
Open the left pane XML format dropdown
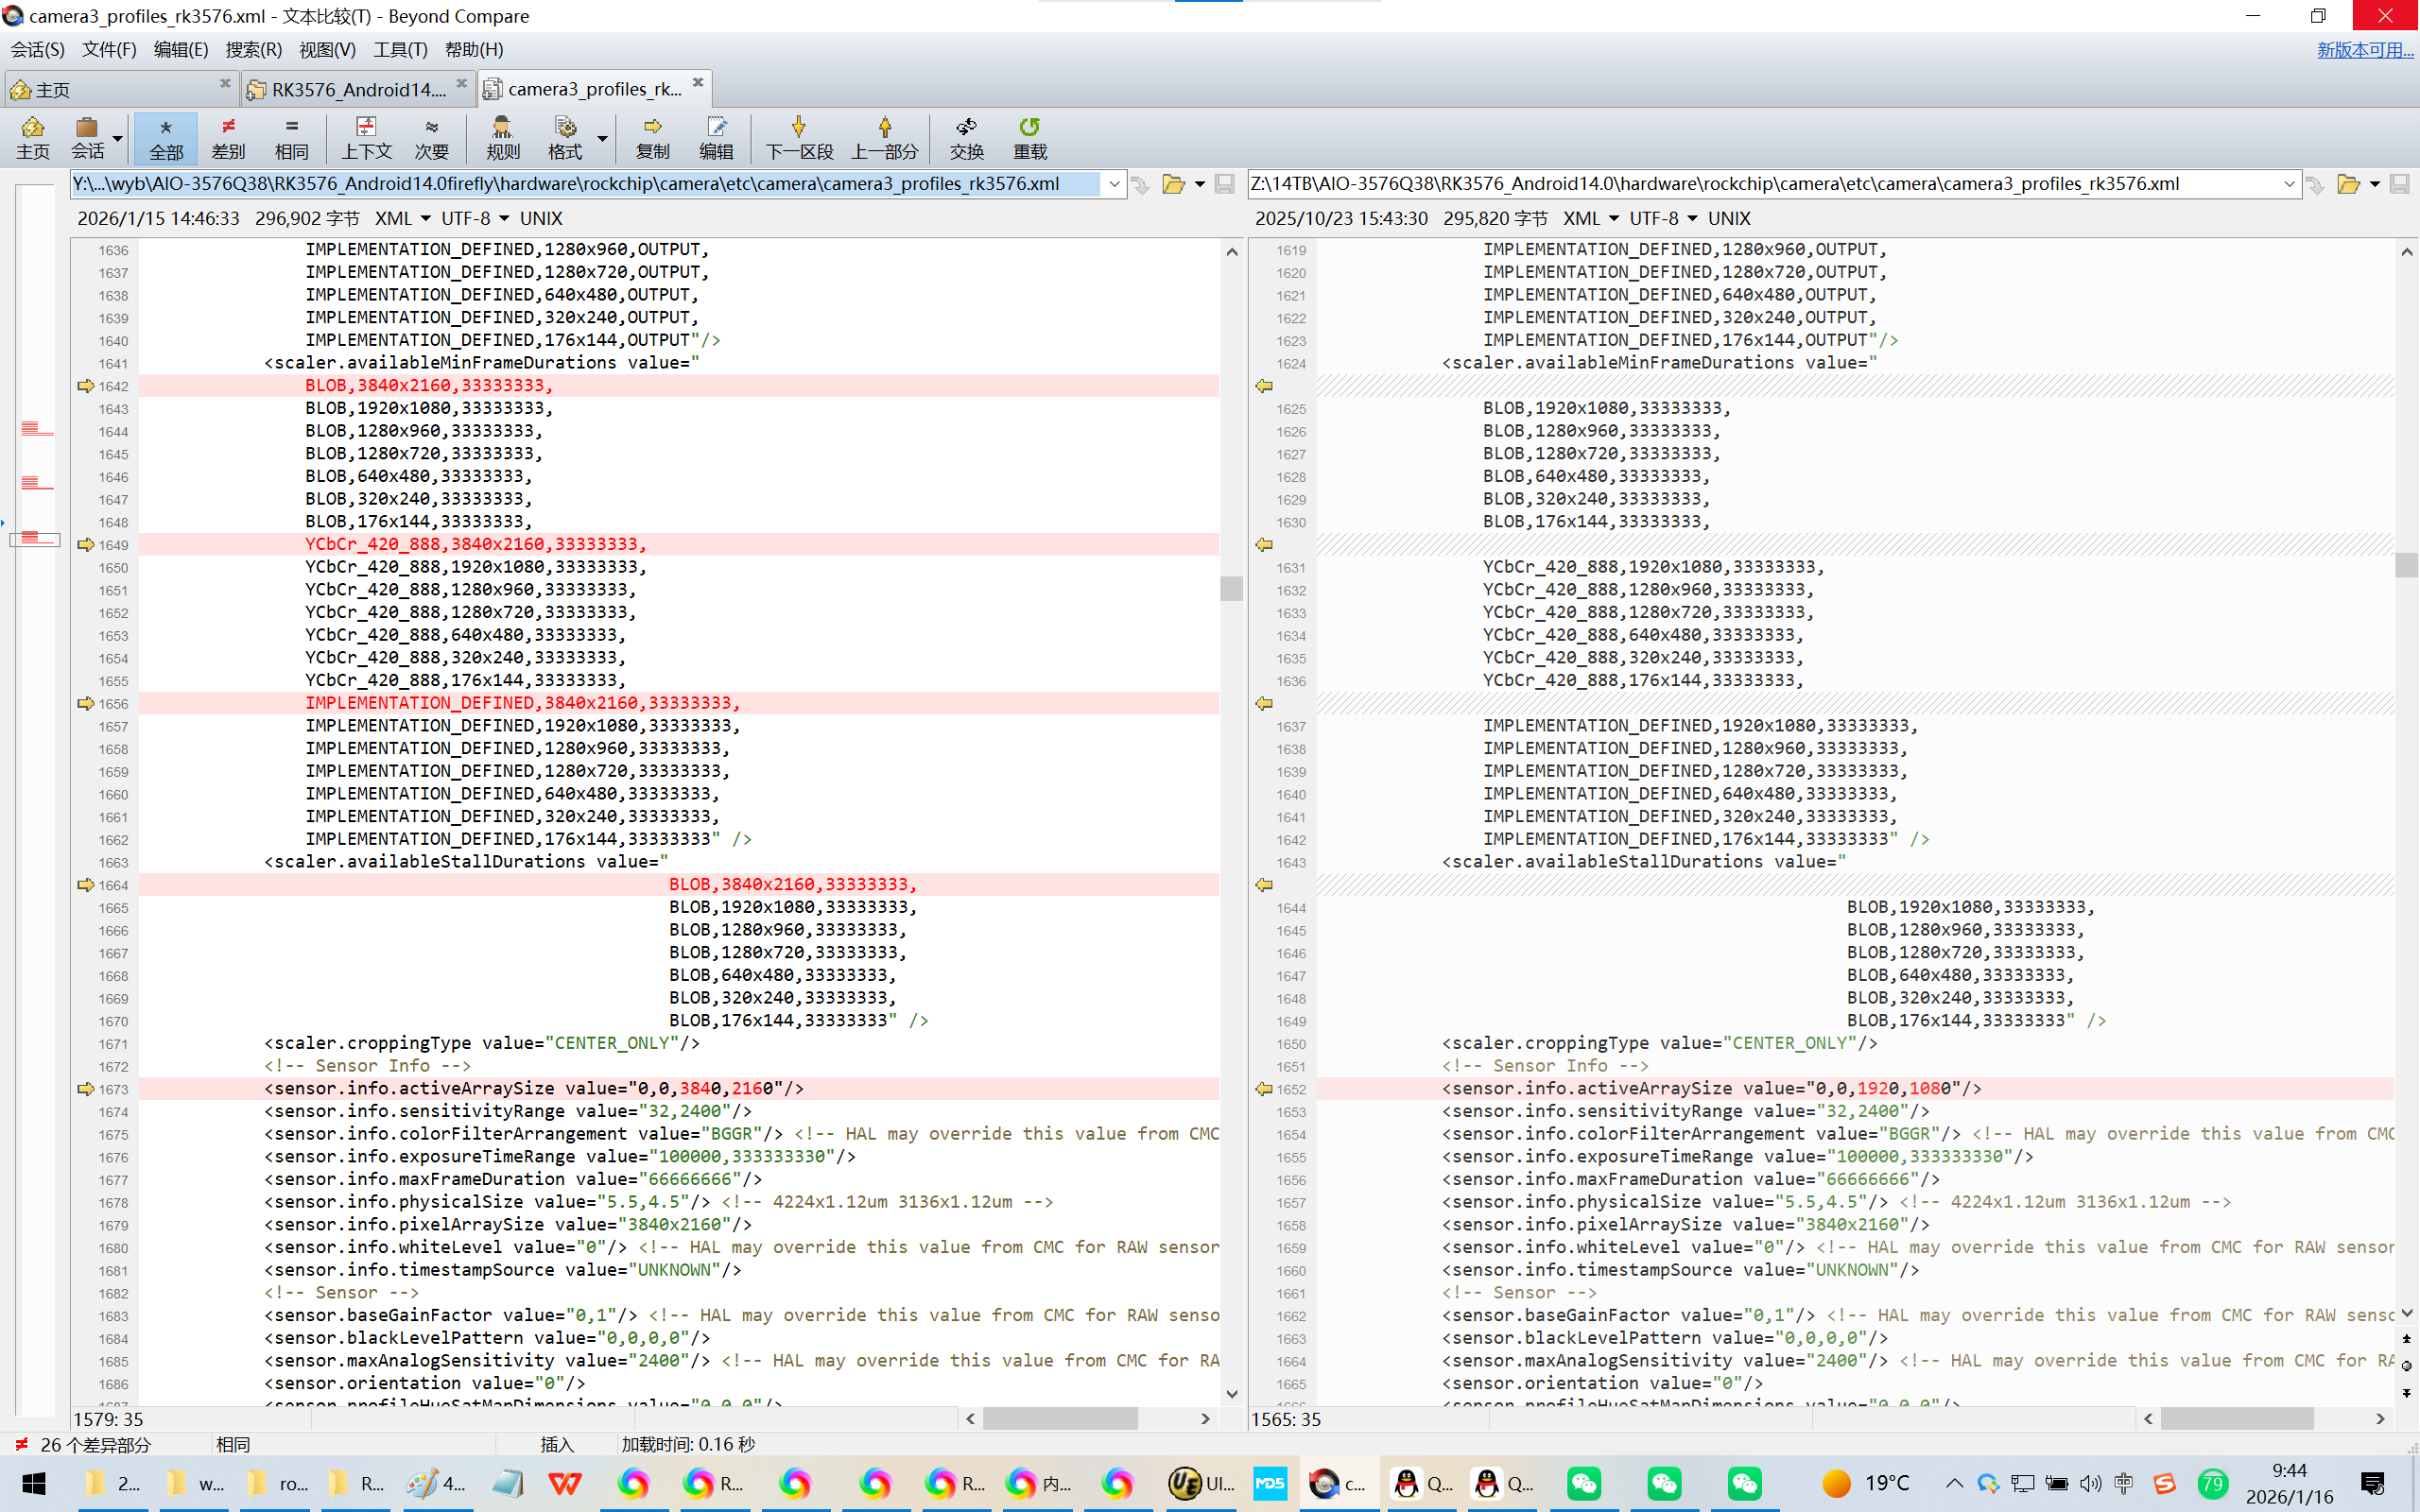425,218
